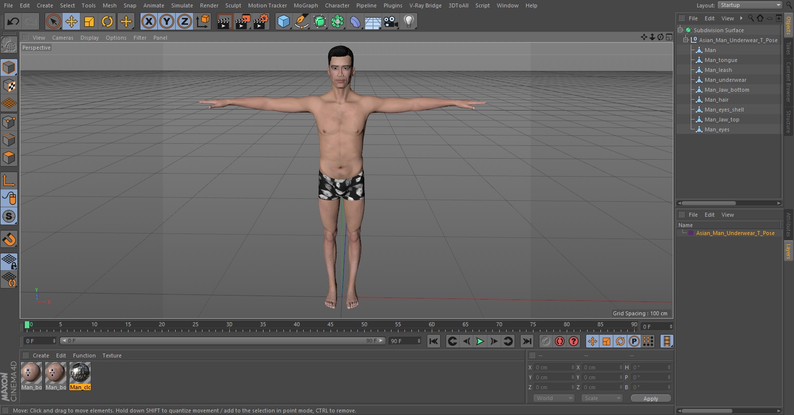Add a Cube primitive object
The width and height of the screenshot is (794, 415).
click(x=283, y=21)
